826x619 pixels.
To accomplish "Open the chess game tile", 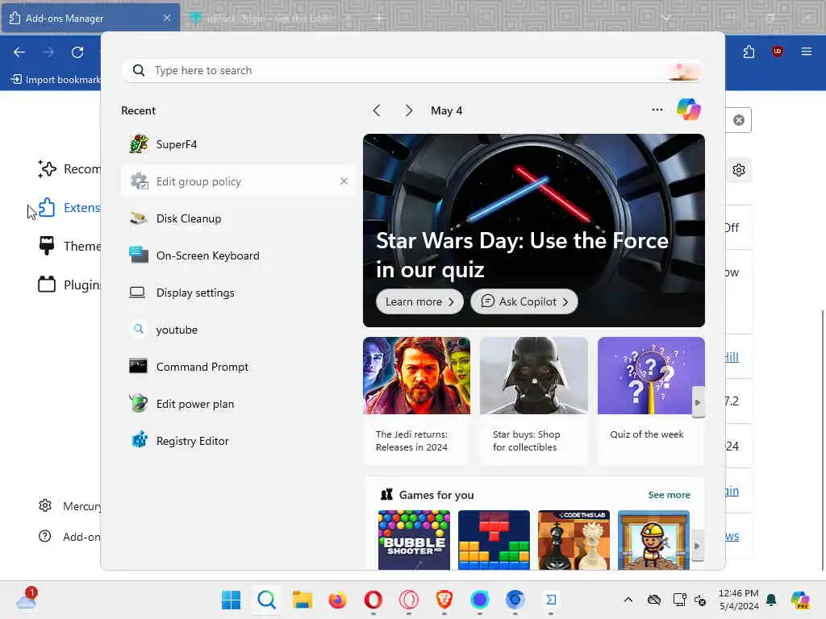I will click(x=574, y=539).
